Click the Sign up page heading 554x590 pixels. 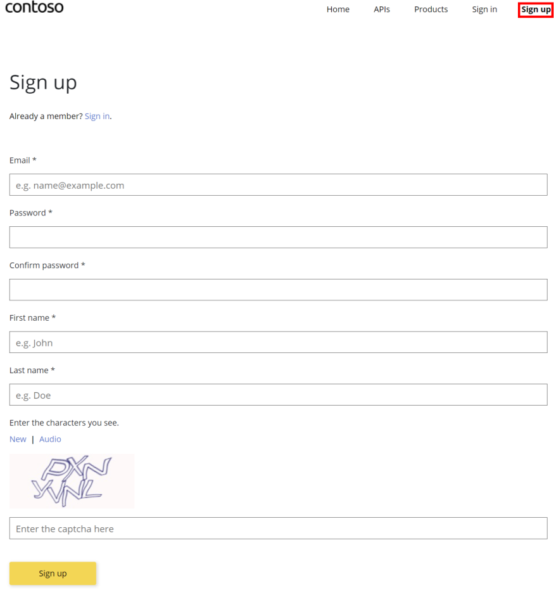(42, 82)
